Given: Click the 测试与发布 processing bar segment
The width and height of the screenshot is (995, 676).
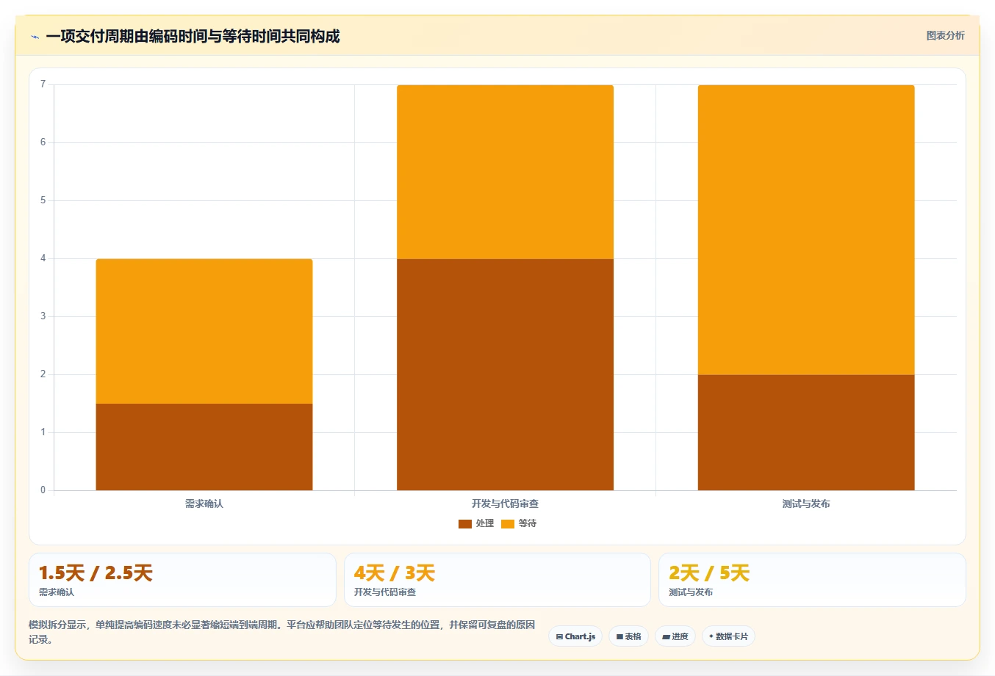Looking at the screenshot, I should tap(806, 432).
